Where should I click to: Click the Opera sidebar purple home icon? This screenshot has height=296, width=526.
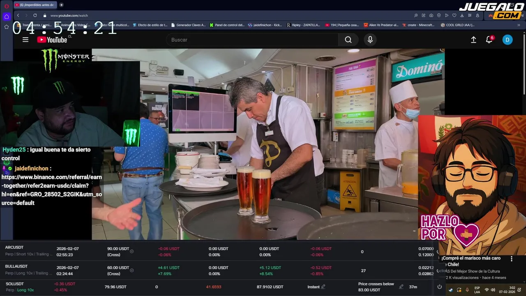click(x=7, y=17)
